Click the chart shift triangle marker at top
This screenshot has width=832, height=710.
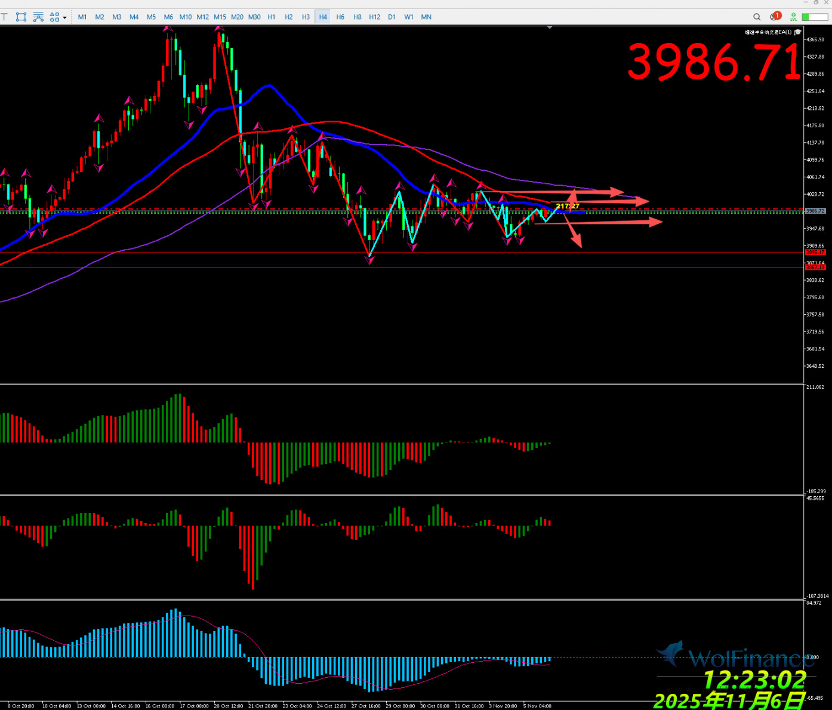(550, 27)
